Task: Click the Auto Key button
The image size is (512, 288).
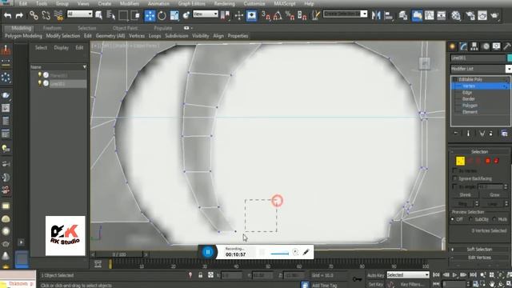Action: [x=375, y=275]
